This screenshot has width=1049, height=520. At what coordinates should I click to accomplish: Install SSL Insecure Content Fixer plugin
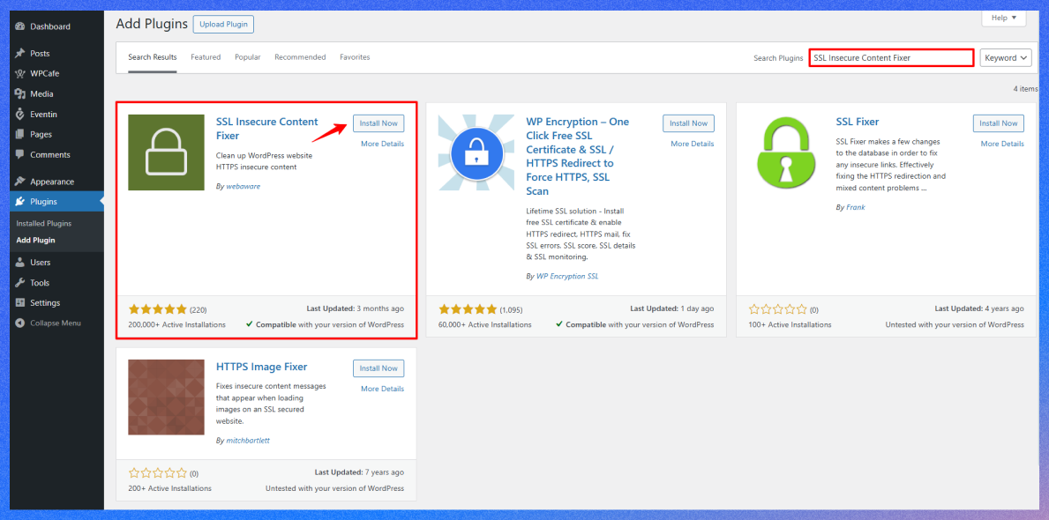click(x=378, y=123)
